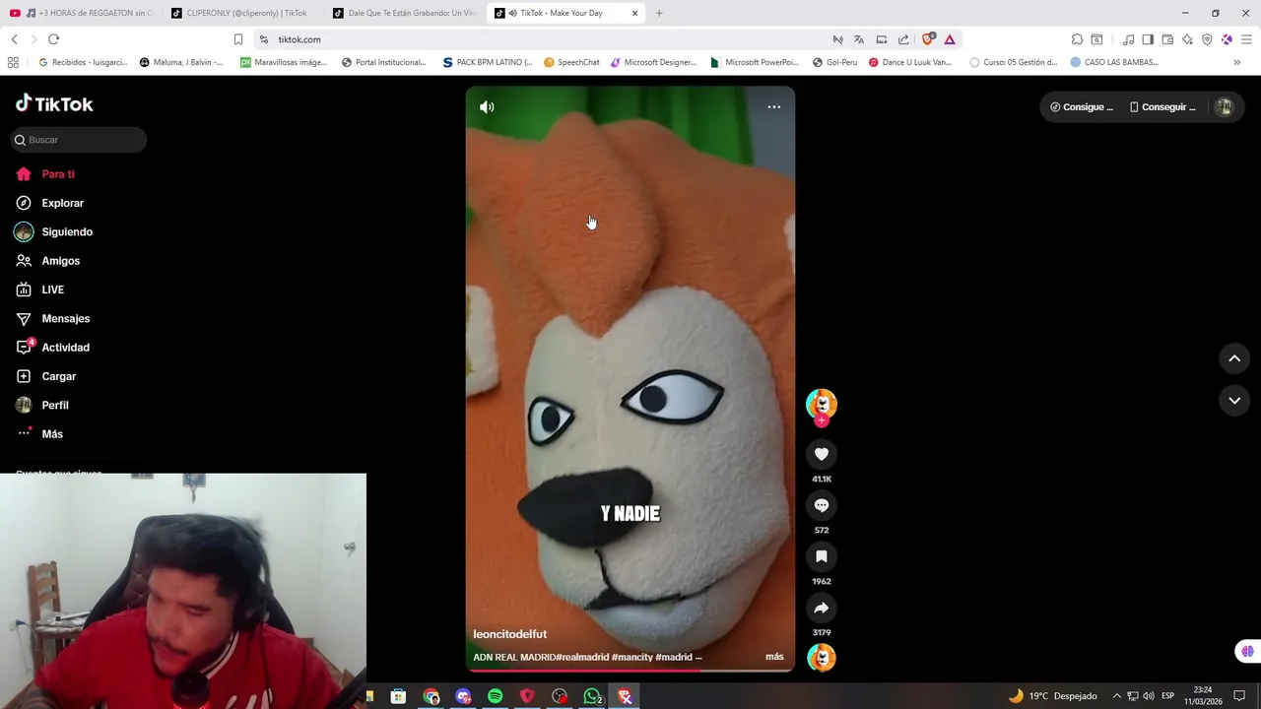1261x709 pixels.
Task: Expand description with 'más' link
Action: coord(774,657)
